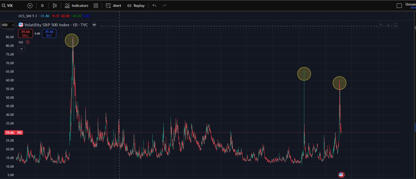Image resolution: width=416 pixels, height=179 pixels.
Task: Open symbol search for VIX
Action: 7,6
